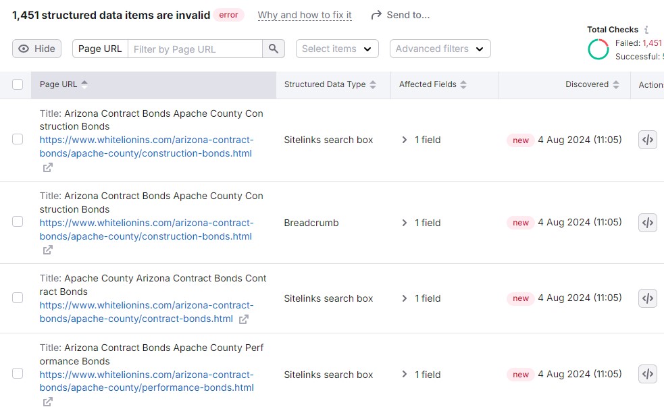Check the Breadcrumb row checkbox

[18, 223]
